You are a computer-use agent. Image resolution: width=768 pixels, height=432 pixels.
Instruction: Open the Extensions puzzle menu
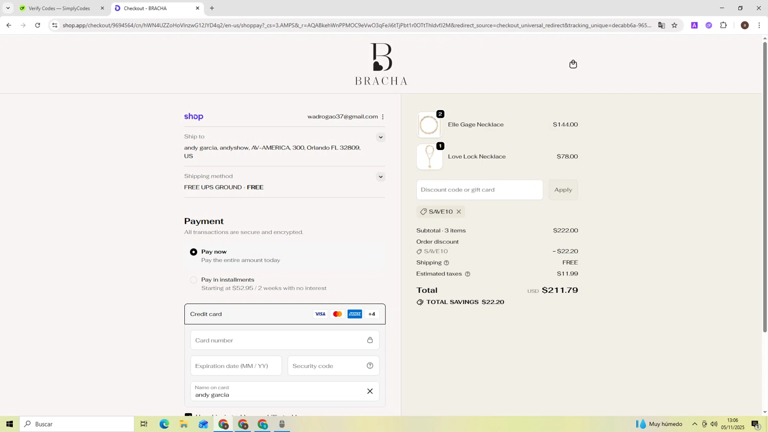[x=723, y=25]
